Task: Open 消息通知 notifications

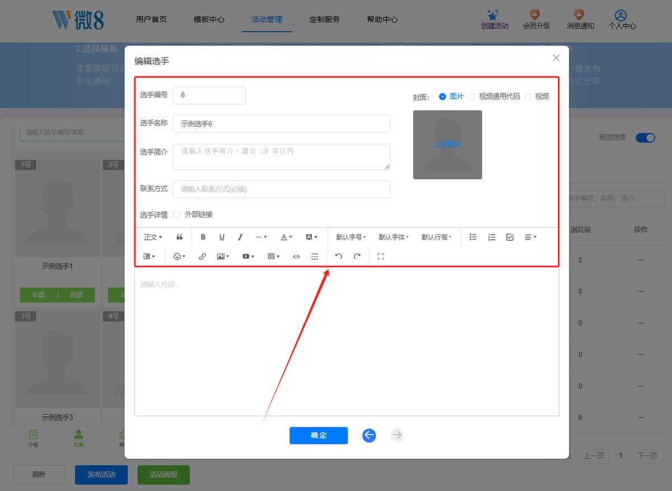Action: click(x=580, y=20)
